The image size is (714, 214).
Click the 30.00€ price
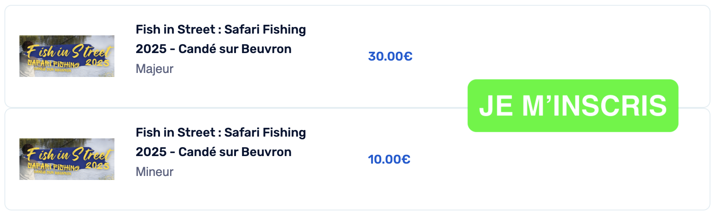click(x=390, y=56)
